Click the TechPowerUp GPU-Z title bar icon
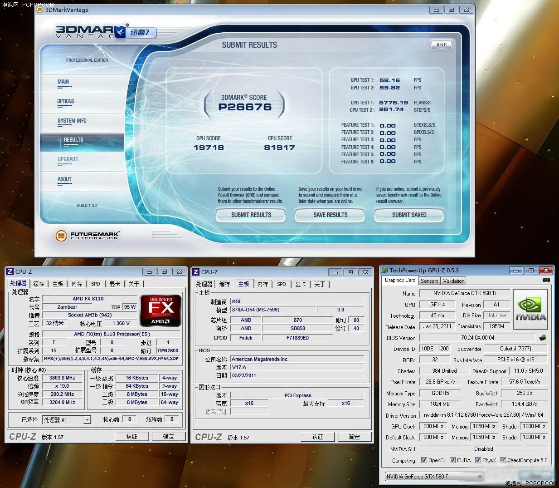This screenshot has width=559, height=488. [x=385, y=270]
